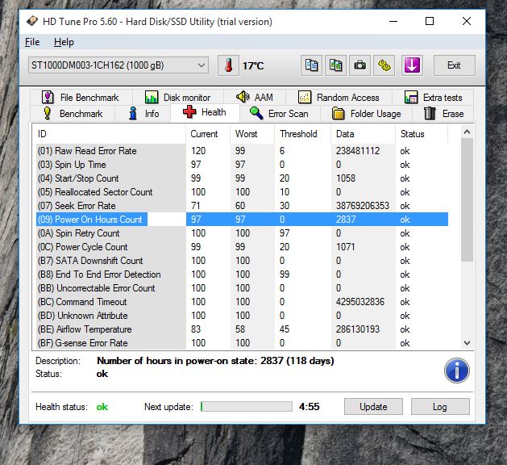Click HD Tune app icon in title bar
This screenshot has height=465, width=507.
tap(32, 21)
